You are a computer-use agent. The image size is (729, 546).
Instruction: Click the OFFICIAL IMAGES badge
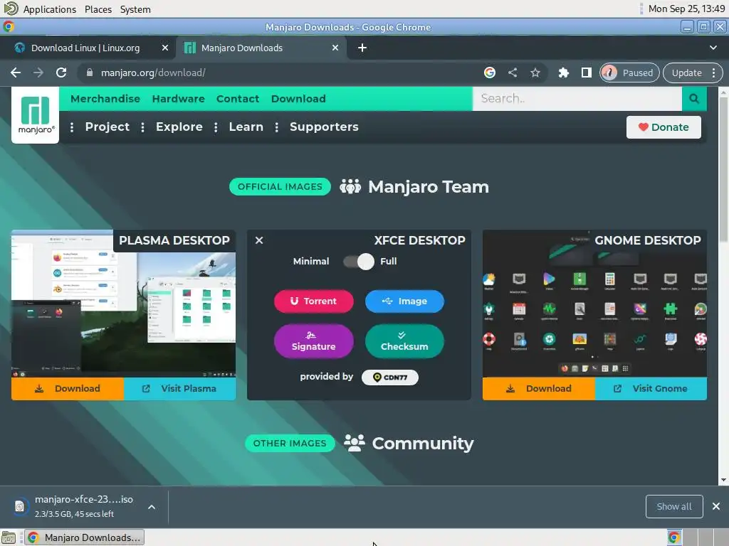[280, 187]
